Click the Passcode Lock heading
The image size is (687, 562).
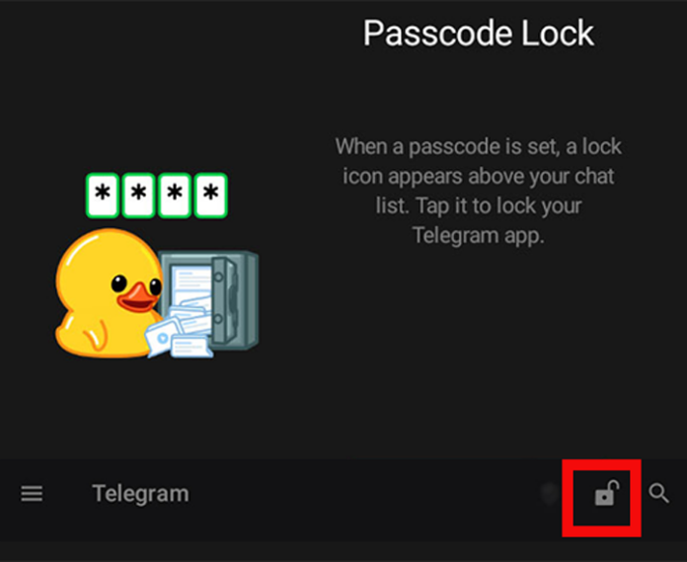479,34
